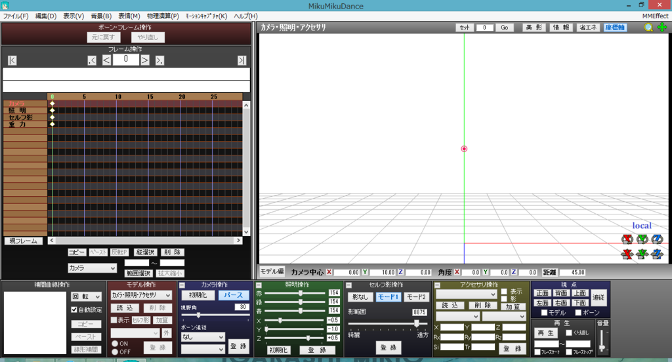Click the カメラ row keyframe diamond
Screen dimensions: 672x362
[x=52, y=103]
